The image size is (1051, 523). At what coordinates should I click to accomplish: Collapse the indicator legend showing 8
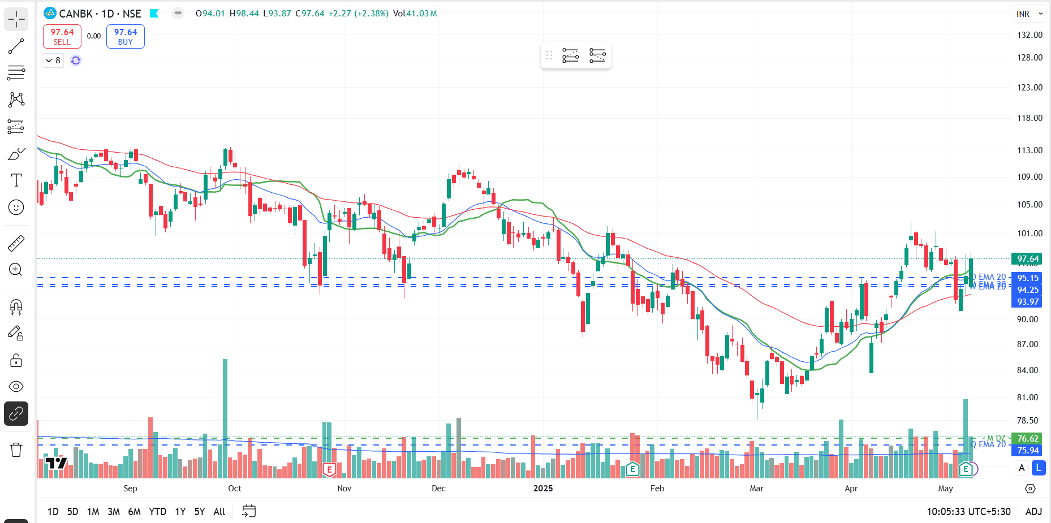[x=53, y=60]
